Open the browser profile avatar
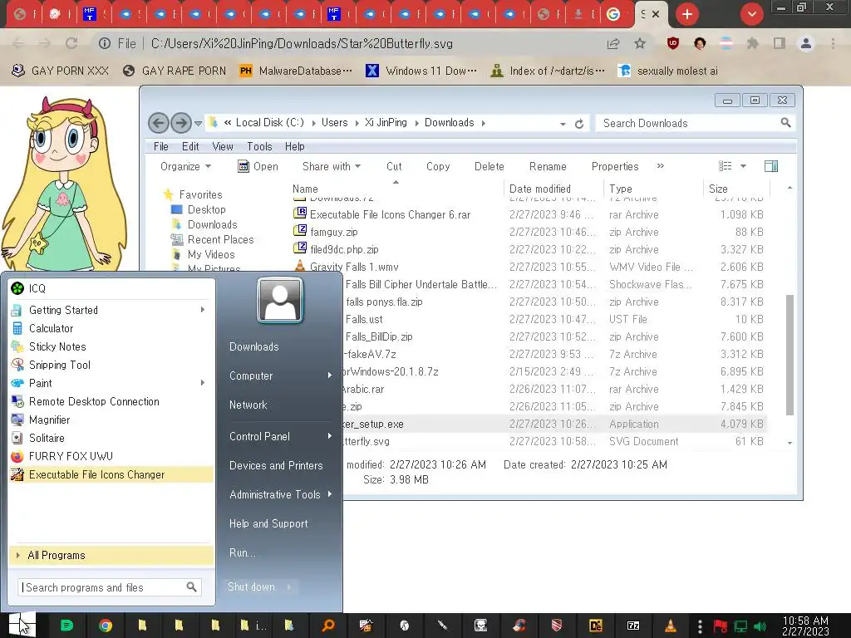The height and width of the screenshot is (638, 851). pyautogui.click(x=806, y=43)
